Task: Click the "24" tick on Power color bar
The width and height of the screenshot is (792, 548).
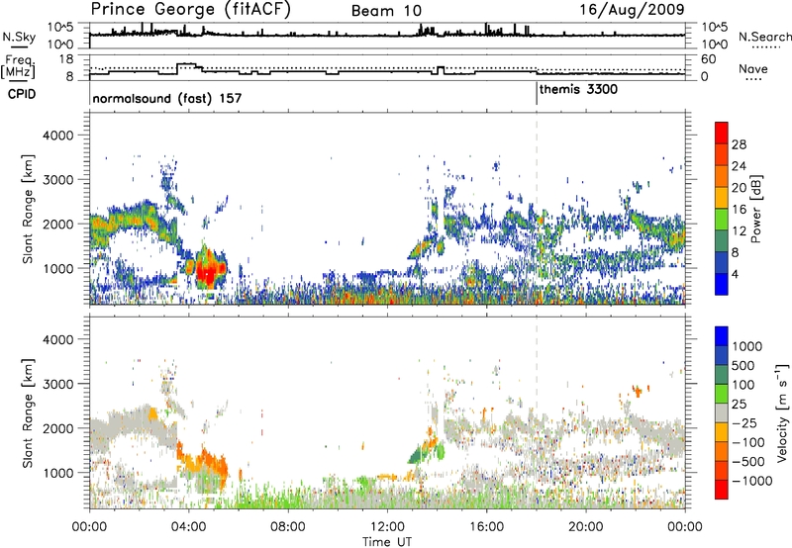Action: click(x=739, y=166)
